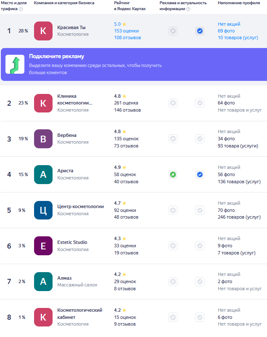Click the 'Компания и категория бизнеса' column header
267x337 pixels.
64,3
